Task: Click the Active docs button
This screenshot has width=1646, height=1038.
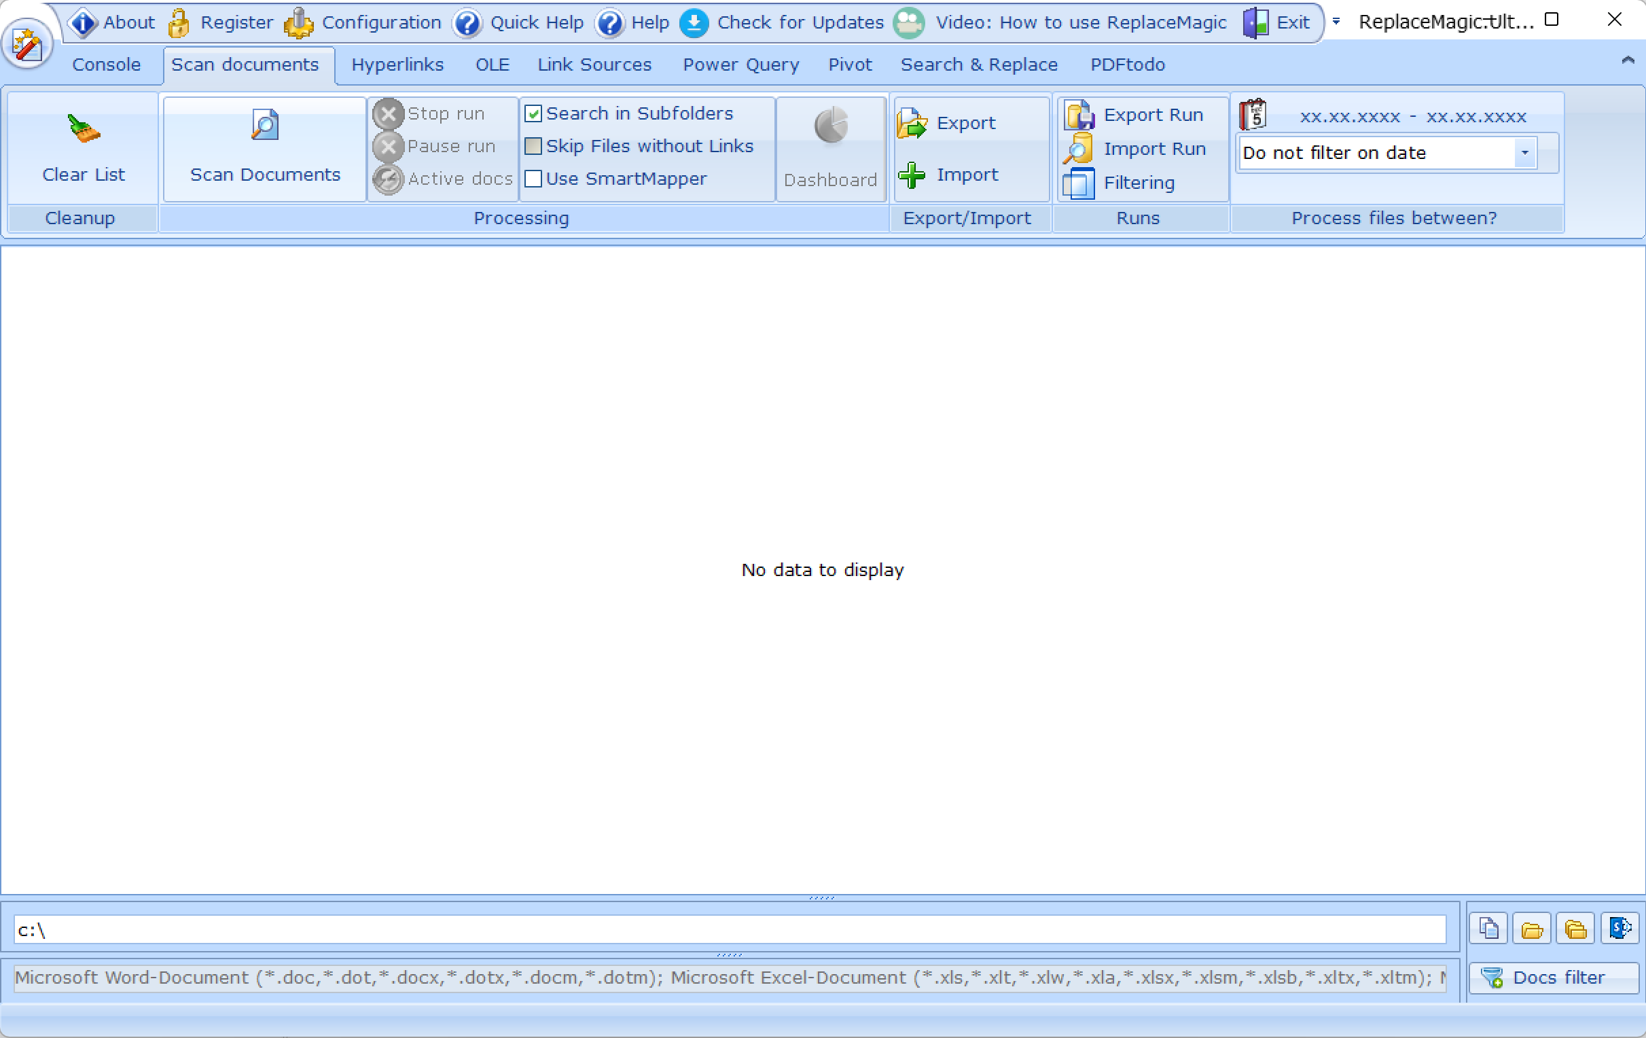Action: coord(443,179)
